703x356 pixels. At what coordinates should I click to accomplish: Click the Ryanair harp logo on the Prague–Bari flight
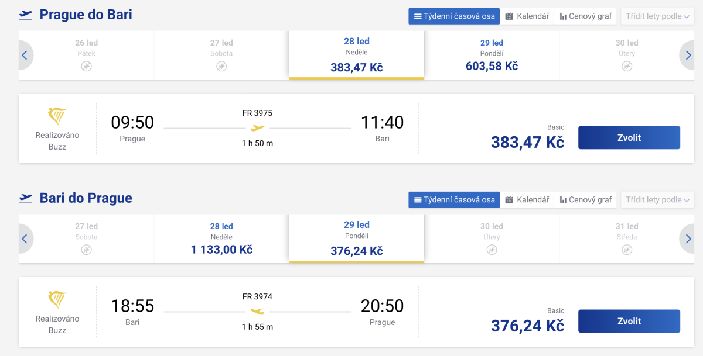[x=57, y=116]
